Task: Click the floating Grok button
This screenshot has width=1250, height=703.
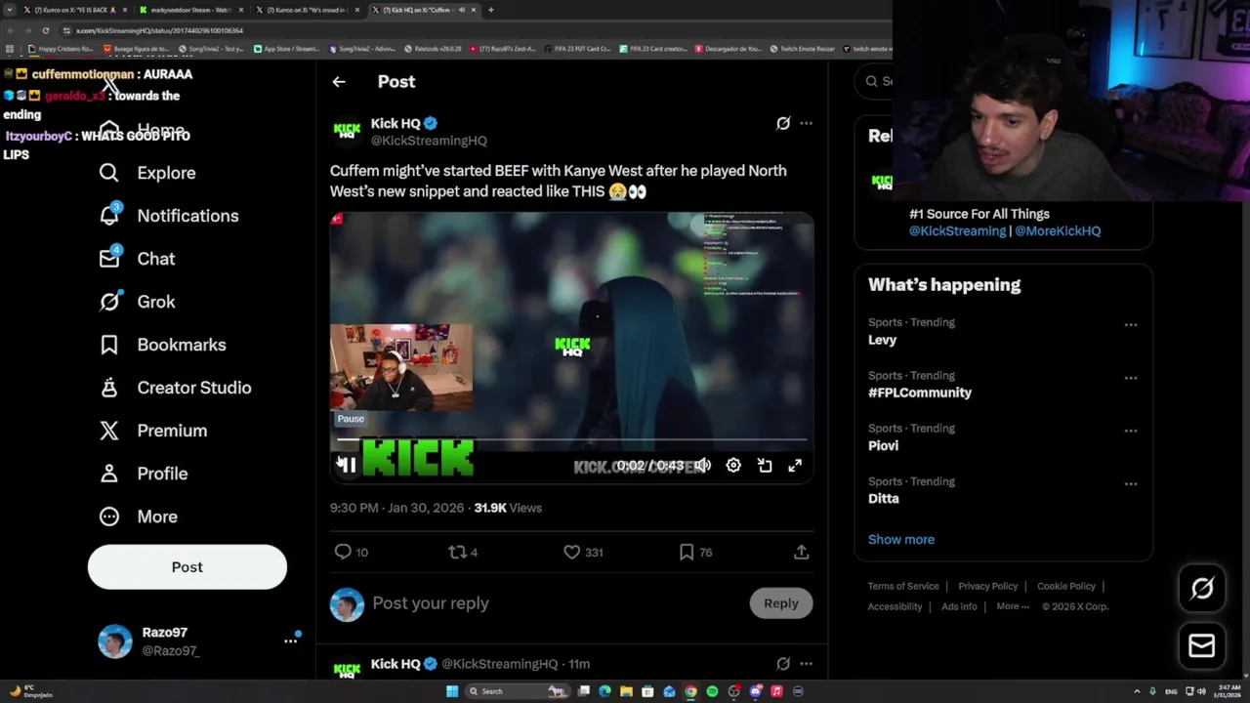Action: coord(1202,588)
